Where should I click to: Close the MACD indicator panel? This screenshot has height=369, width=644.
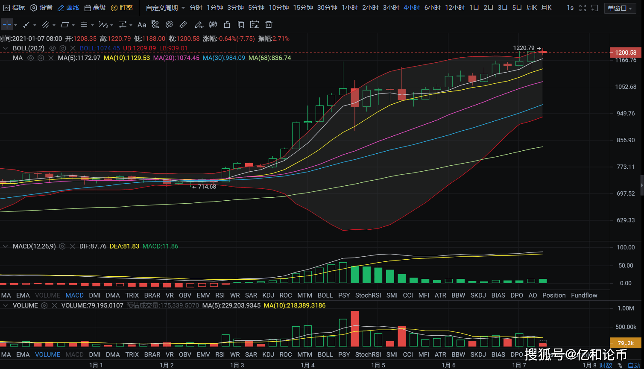[x=73, y=246]
